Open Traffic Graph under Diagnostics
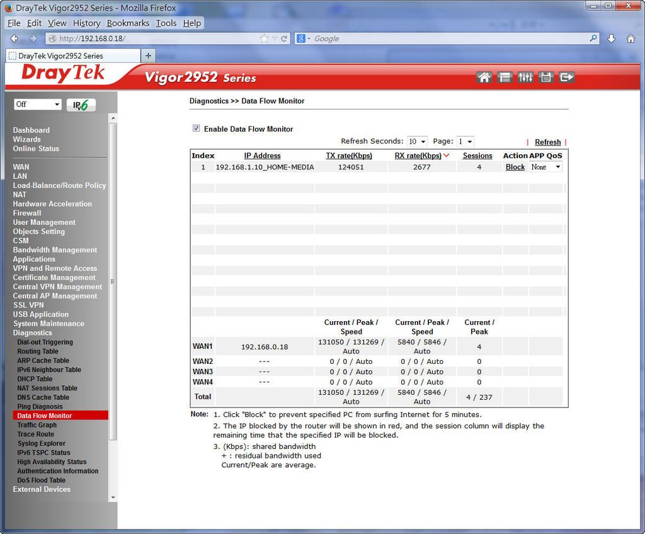645x534 pixels. coord(37,425)
